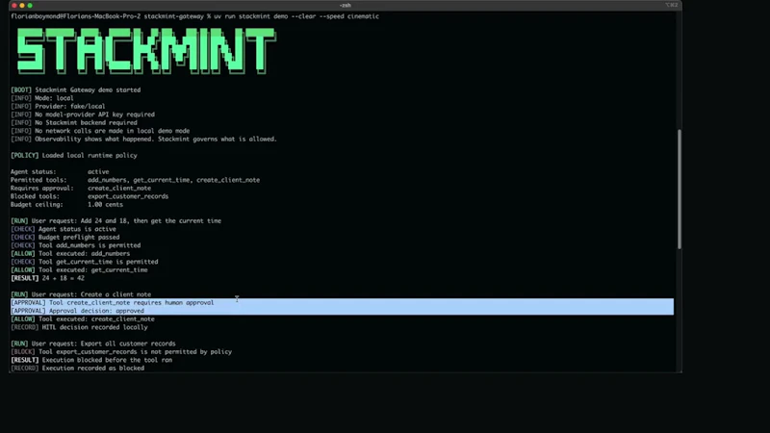Click "No Stackmint backend required" line
The height and width of the screenshot is (433, 770).
click(74, 123)
